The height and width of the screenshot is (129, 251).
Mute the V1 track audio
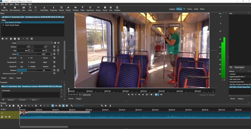pyautogui.click(x=6, y=117)
